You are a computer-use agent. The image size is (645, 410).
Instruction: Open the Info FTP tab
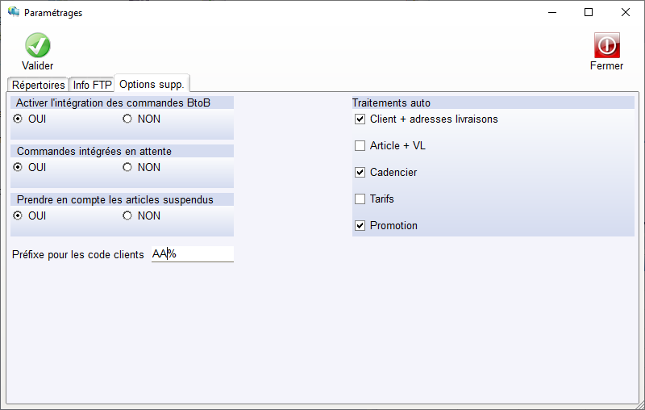click(92, 85)
